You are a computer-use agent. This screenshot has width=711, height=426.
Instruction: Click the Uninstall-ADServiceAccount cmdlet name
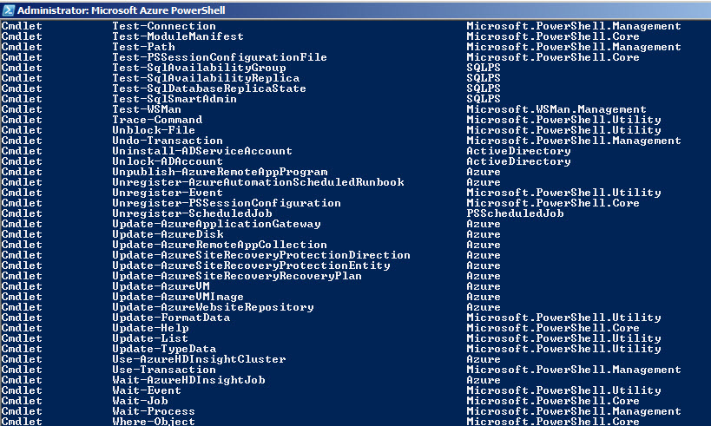(x=201, y=151)
